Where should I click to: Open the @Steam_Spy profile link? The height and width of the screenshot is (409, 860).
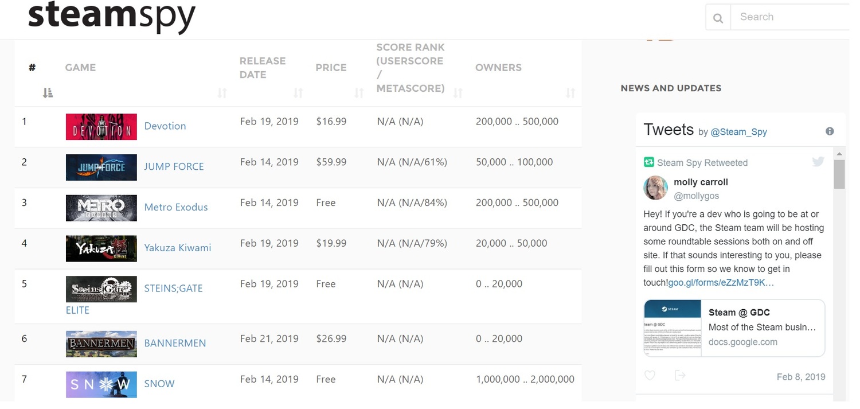738,132
